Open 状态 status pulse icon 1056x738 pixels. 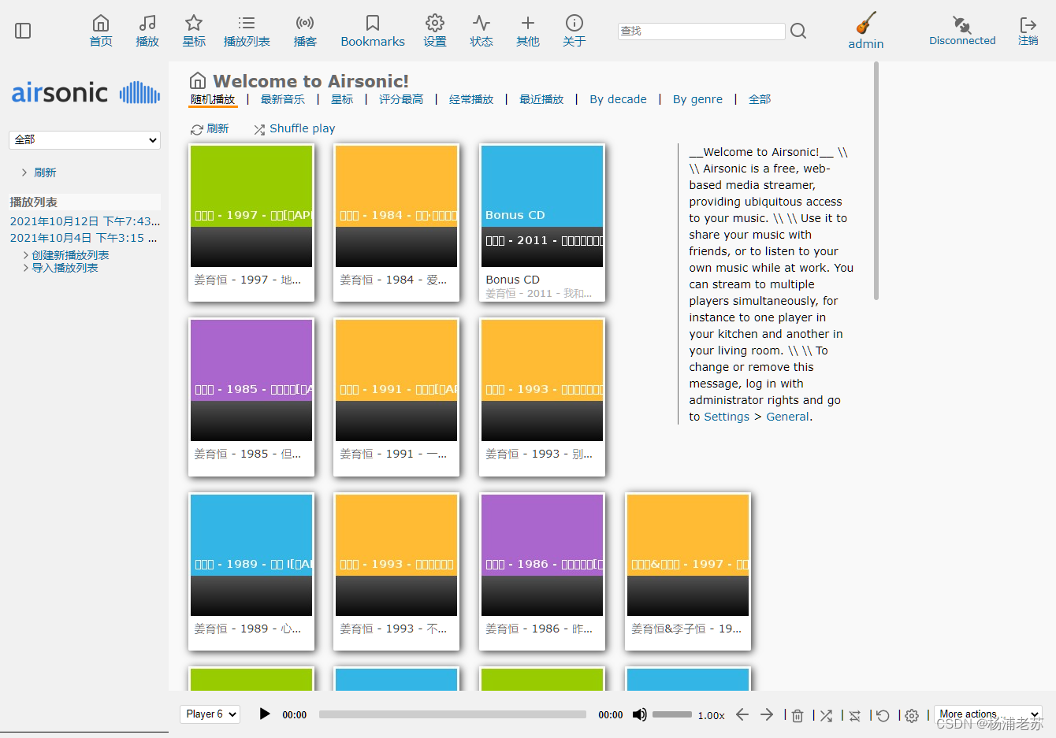point(482,24)
